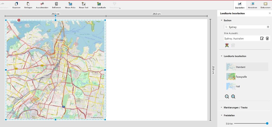The image size is (272, 127).
Task: Add a map using Neue Landkarte
Action: [x=99, y=4]
